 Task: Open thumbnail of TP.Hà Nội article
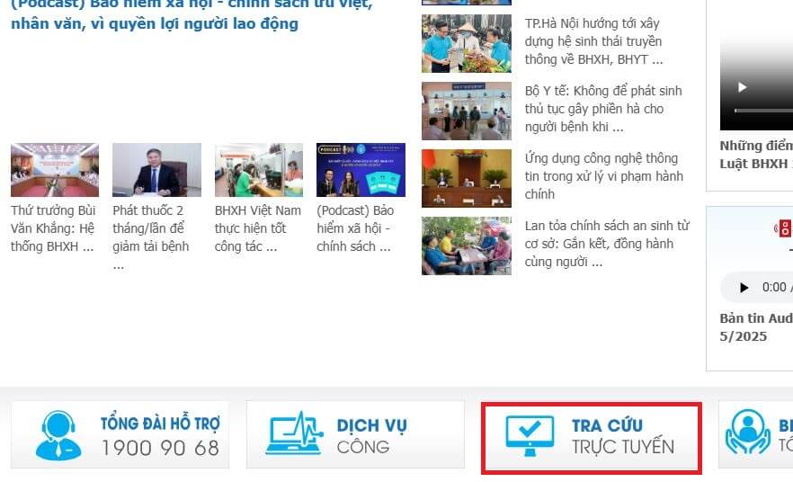point(467,43)
